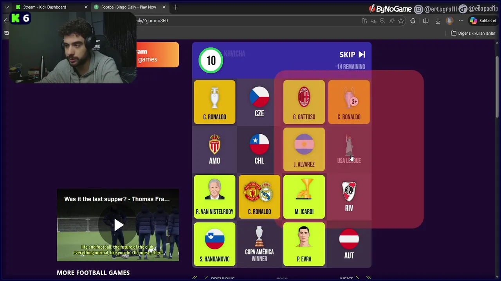
Task: Start read aloud from the address bar
Action: [x=392, y=21]
